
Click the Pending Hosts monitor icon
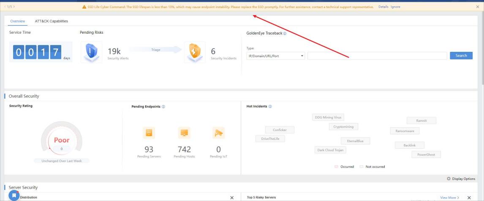coord(184,133)
